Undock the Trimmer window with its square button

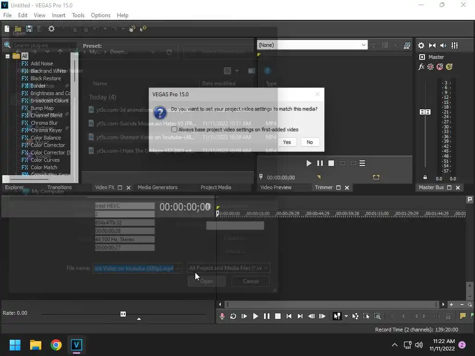pyautogui.click(x=338, y=188)
